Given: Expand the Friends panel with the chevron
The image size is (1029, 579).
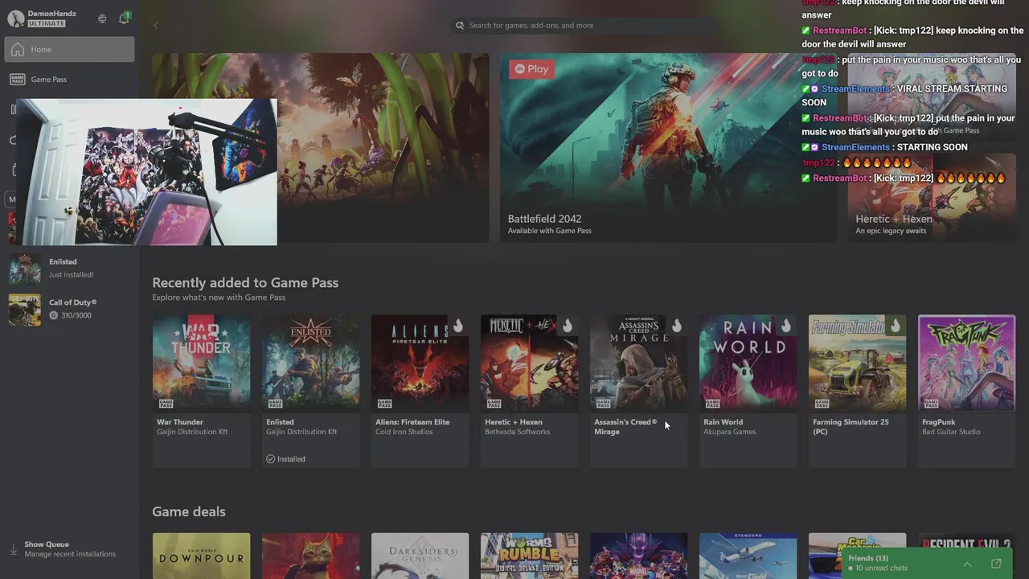Looking at the screenshot, I should click(967, 564).
